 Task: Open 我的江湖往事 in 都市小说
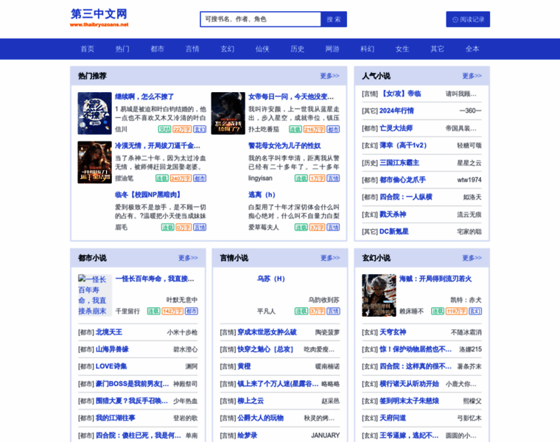click(x=116, y=418)
